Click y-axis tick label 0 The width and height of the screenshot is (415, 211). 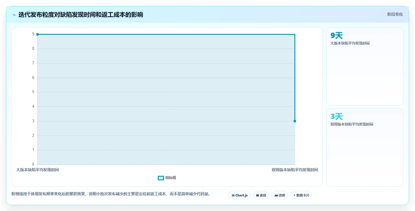point(33,164)
